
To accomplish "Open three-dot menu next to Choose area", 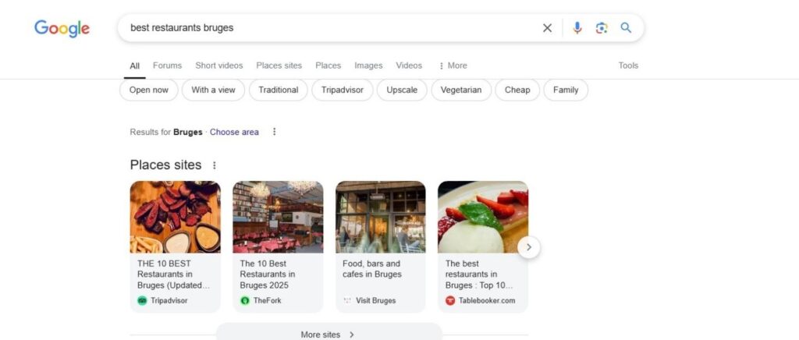I will pos(274,132).
